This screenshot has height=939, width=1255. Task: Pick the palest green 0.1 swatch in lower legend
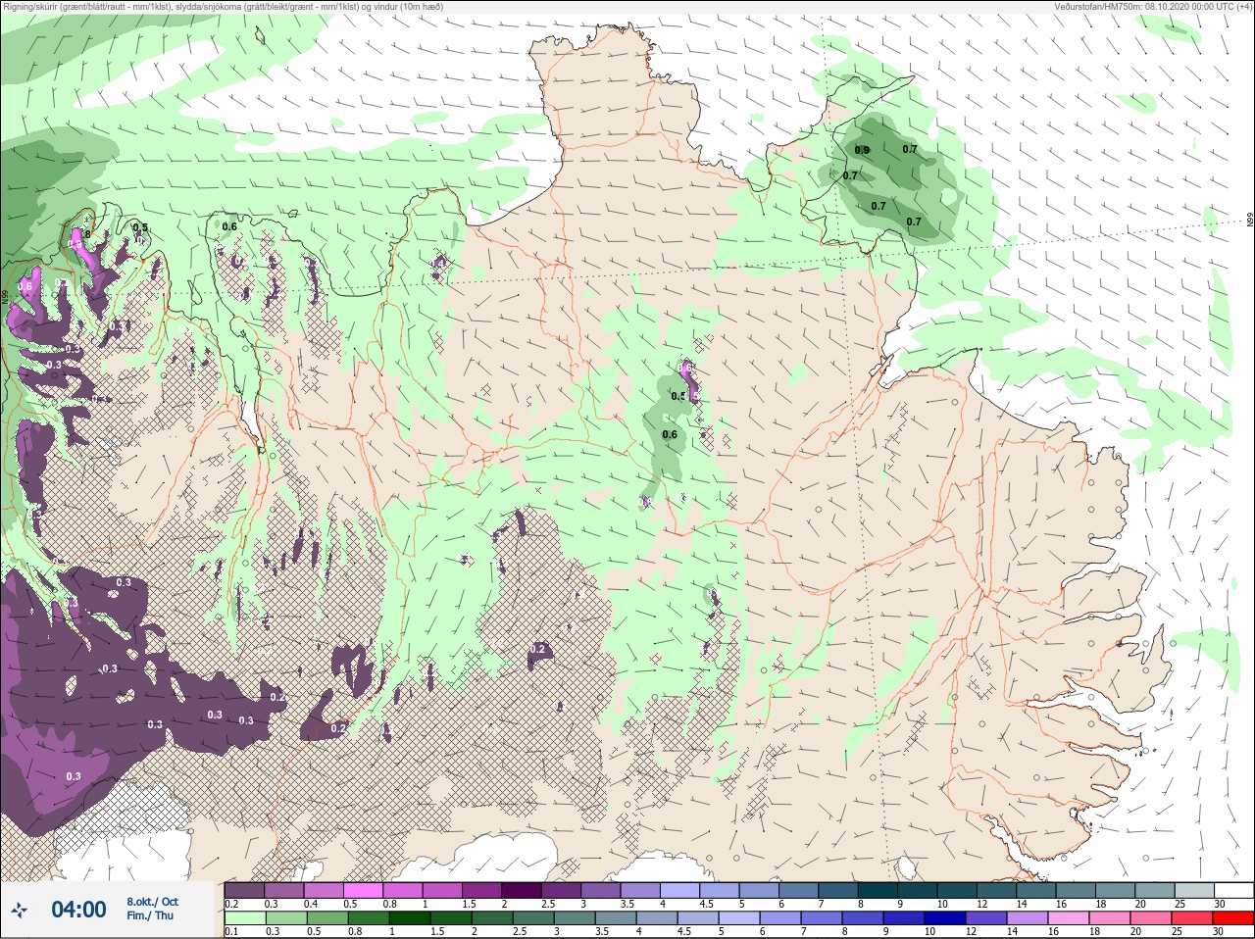(x=245, y=918)
